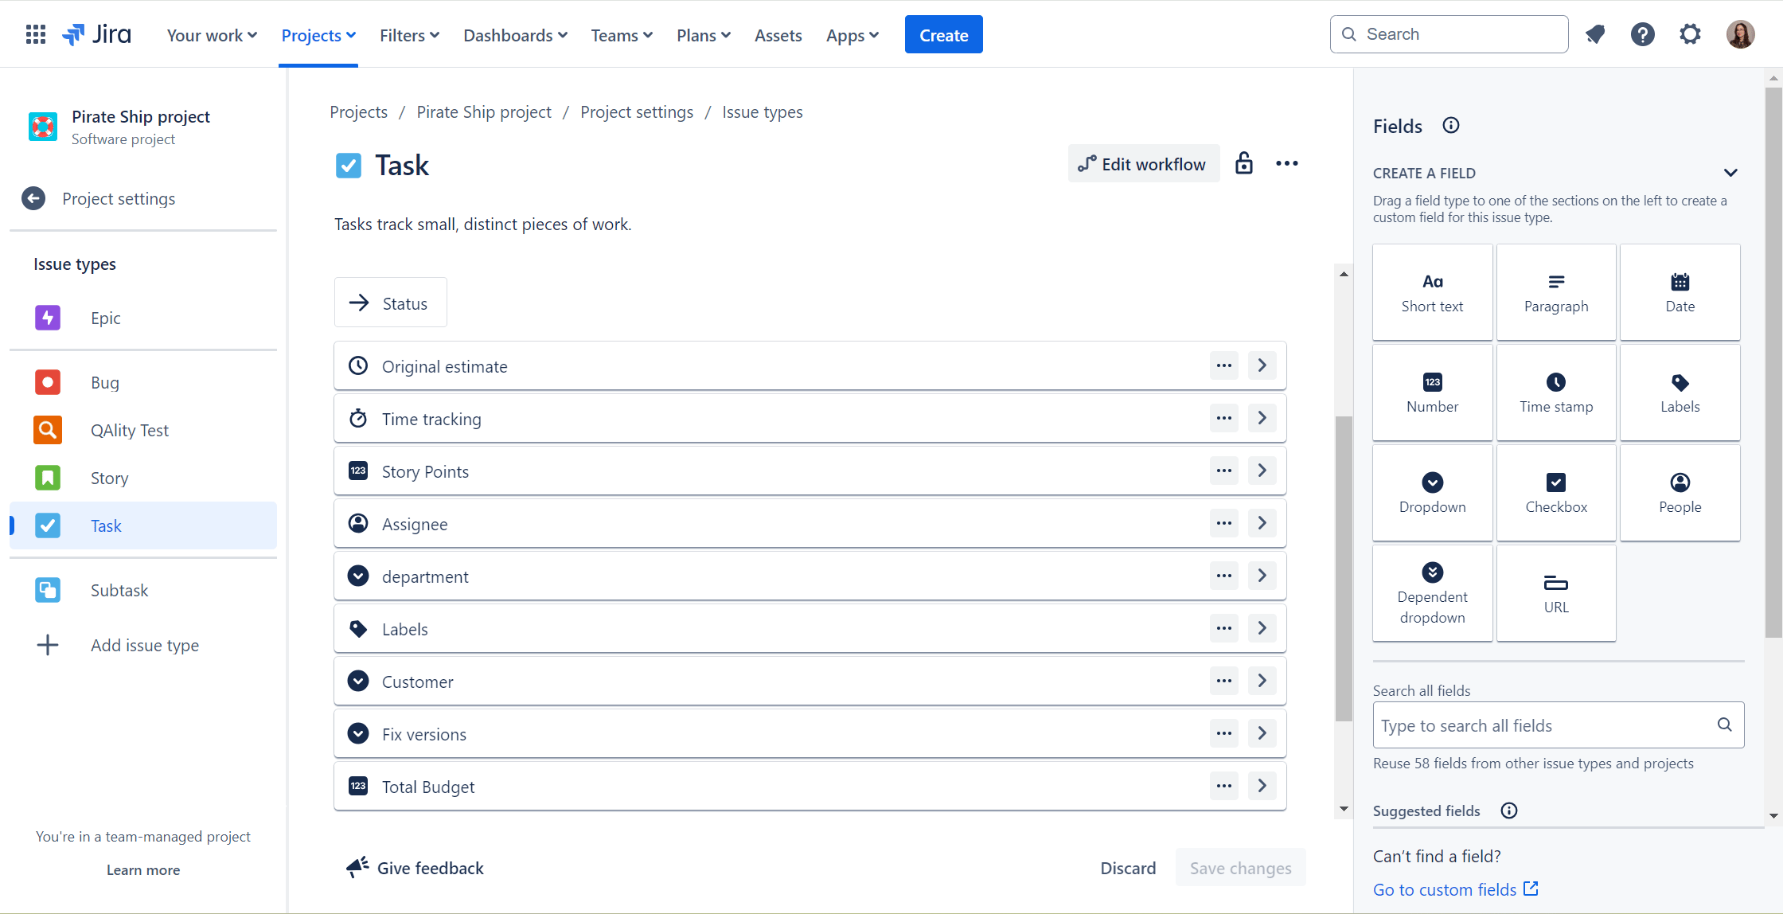1783x914 pixels.
Task: Select the Number field type
Action: 1433,393
